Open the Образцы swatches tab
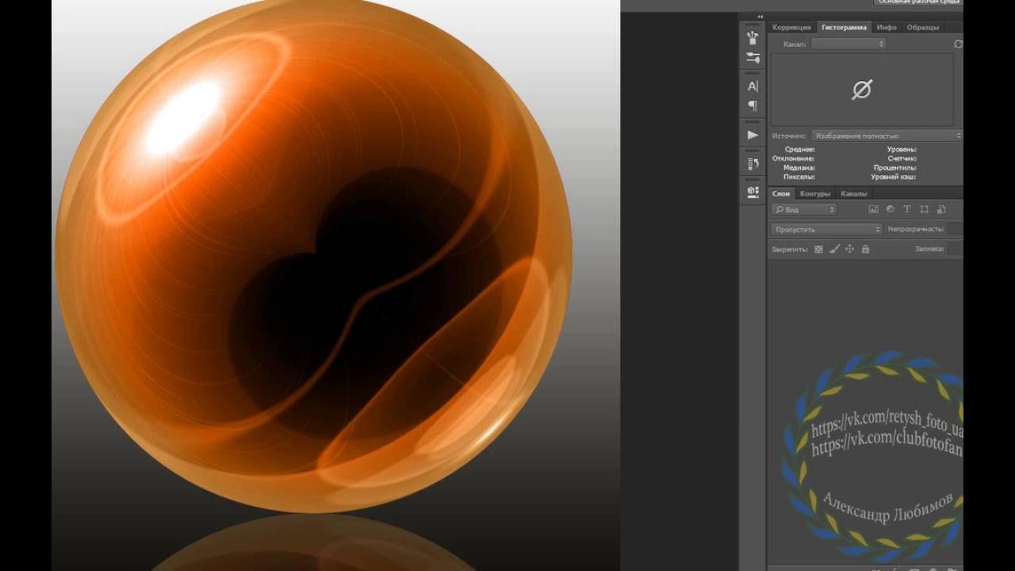The width and height of the screenshot is (1015, 571). click(922, 27)
